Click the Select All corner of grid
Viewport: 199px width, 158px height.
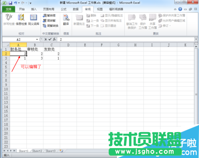6,45
